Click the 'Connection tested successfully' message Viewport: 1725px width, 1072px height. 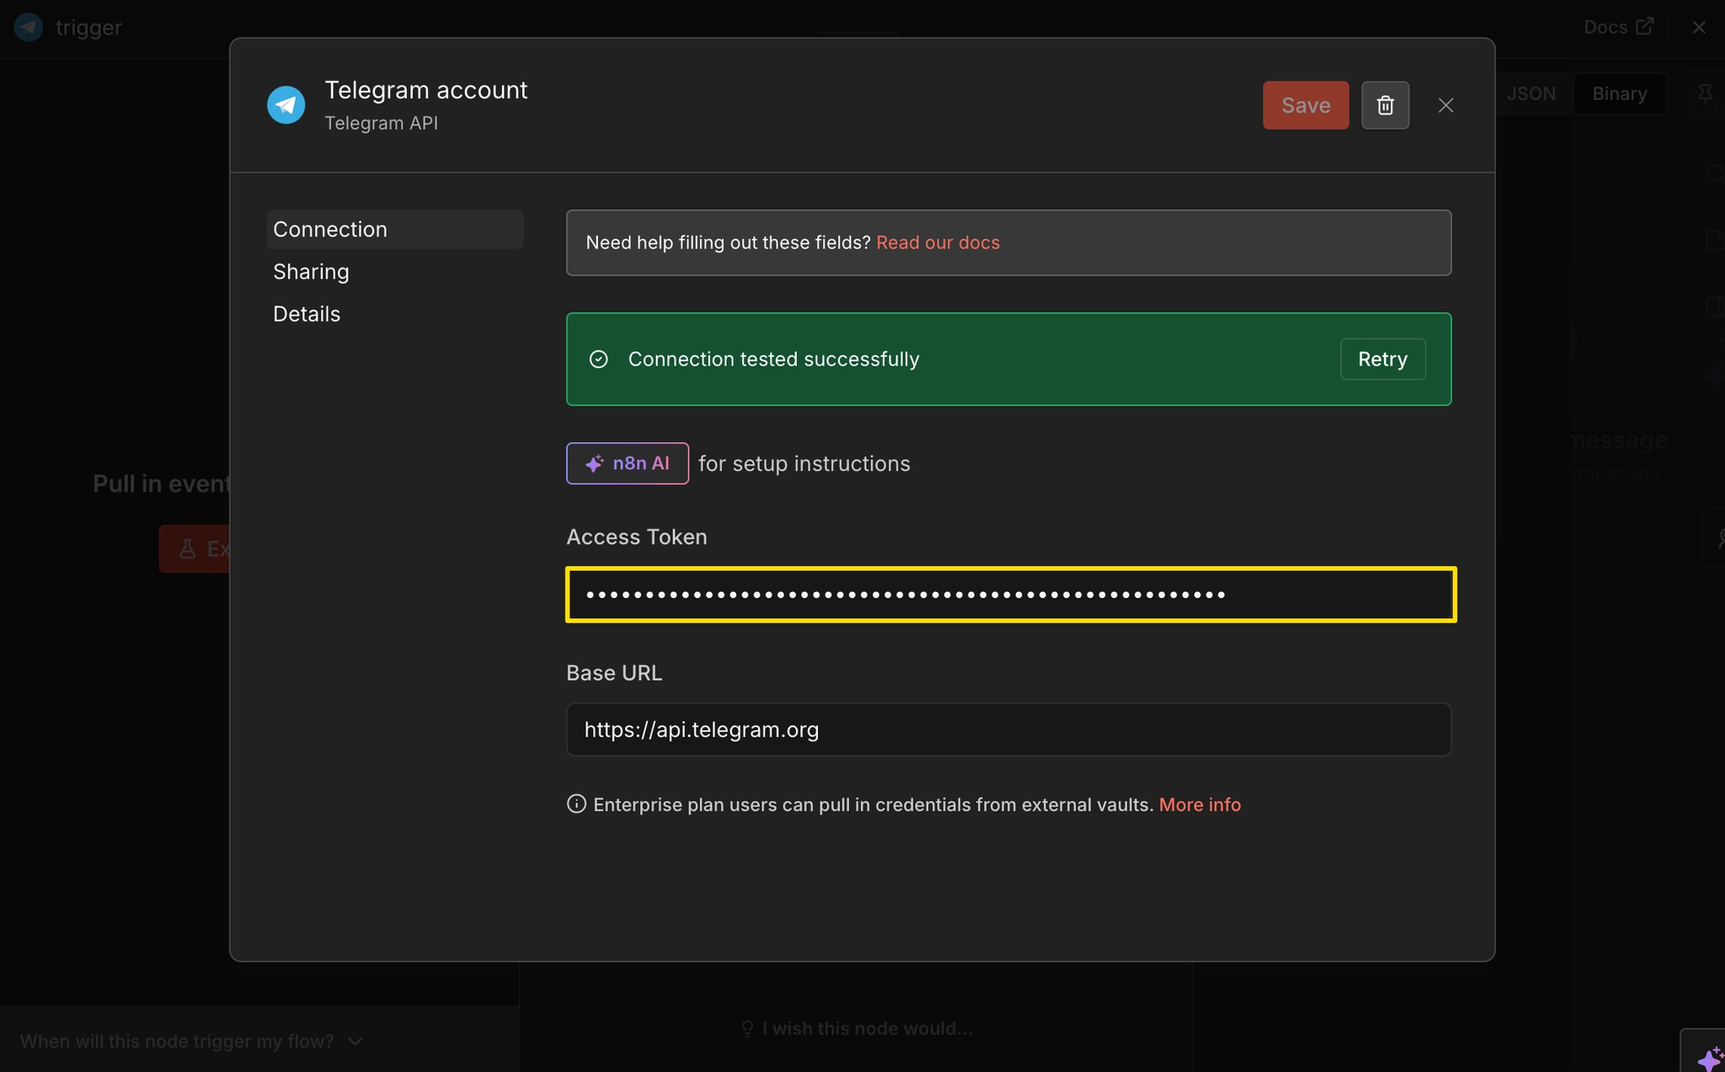tap(773, 360)
